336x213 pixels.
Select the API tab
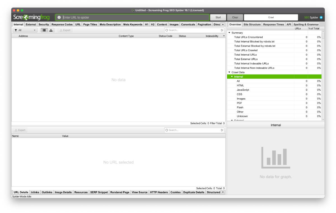[x=289, y=25]
